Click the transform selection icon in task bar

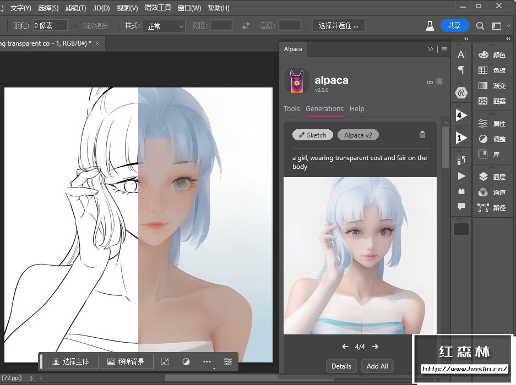pos(165,362)
